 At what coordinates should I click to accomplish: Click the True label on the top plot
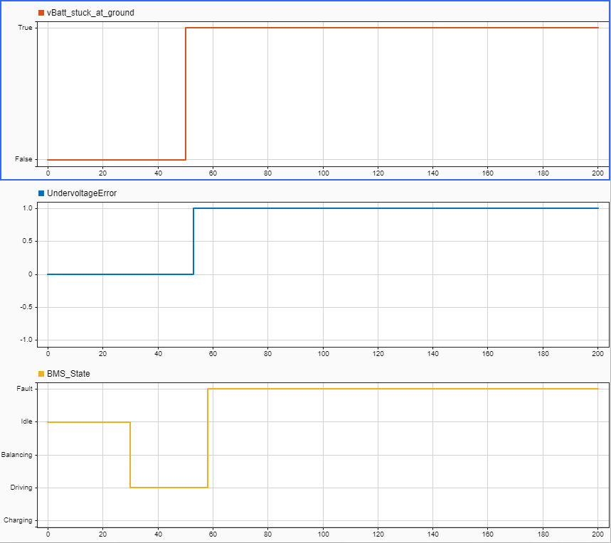pyautogui.click(x=26, y=29)
